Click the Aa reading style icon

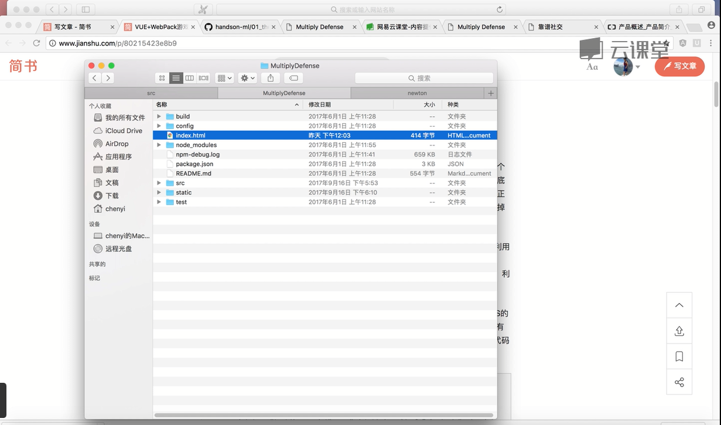(592, 66)
